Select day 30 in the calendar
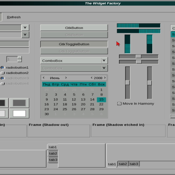 (x=47, y=114)
